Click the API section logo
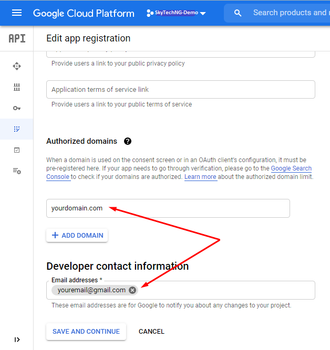The height and width of the screenshot is (350, 330). (17, 38)
